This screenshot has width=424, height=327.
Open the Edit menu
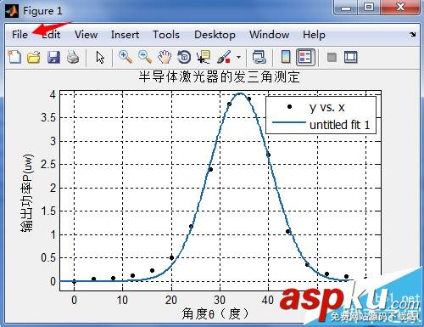tap(51, 35)
